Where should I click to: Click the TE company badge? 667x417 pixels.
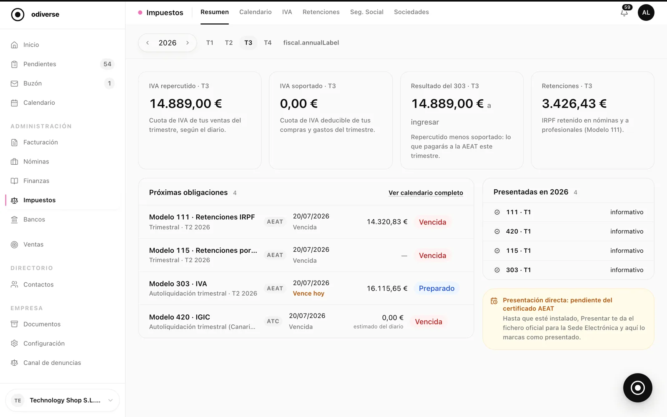pyautogui.click(x=18, y=400)
